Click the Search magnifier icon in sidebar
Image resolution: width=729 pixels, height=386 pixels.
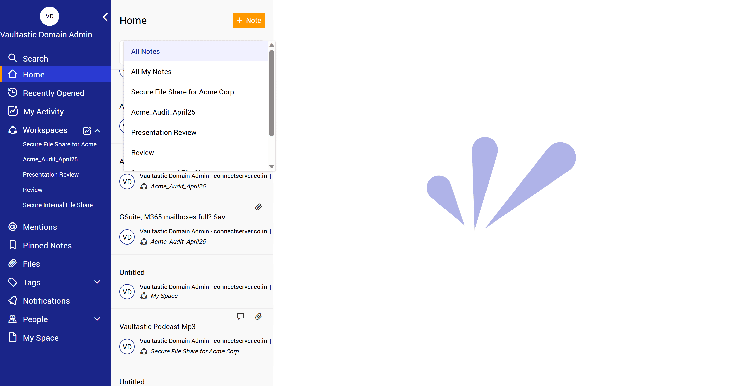click(x=12, y=58)
